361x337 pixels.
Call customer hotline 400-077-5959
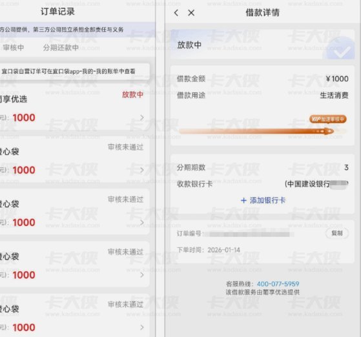coord(278,284)
